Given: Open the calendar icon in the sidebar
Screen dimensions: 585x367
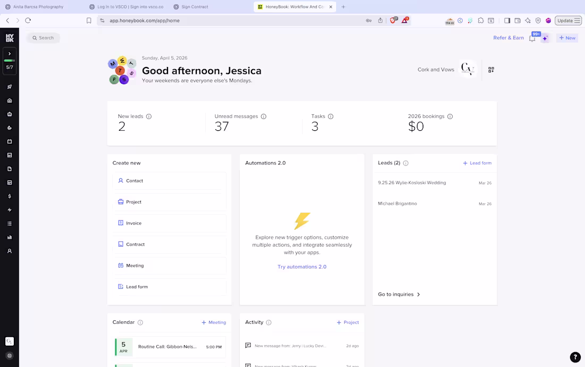Looking at the screenshot, I should (x=10, y=141).
